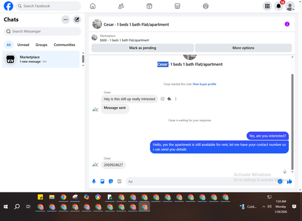This screenshot has height=221, width=302.
Task: Open the Windows notification center
Action: click(294, 206)
